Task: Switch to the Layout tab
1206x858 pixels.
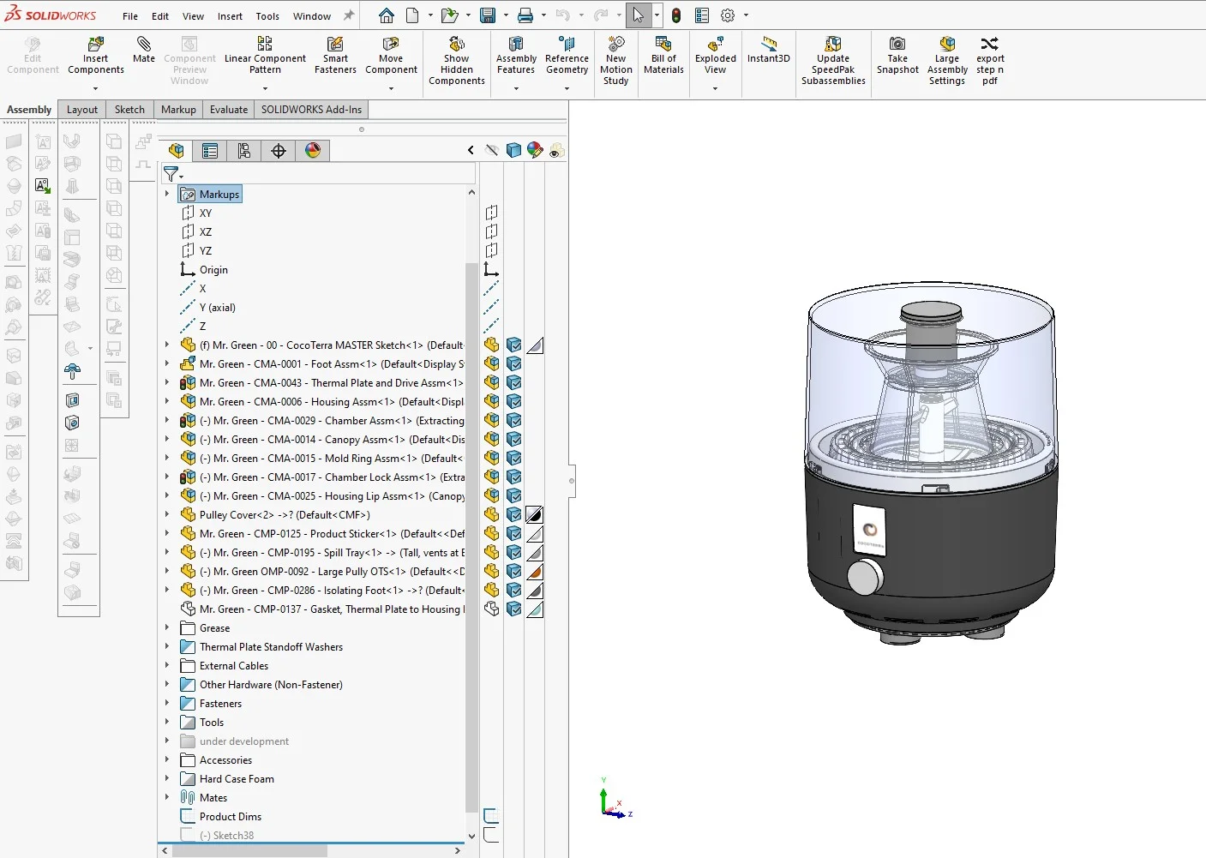Action: [82, 110]
